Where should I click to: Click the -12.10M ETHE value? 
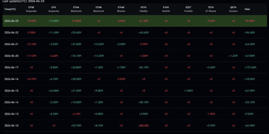point(31,44)
